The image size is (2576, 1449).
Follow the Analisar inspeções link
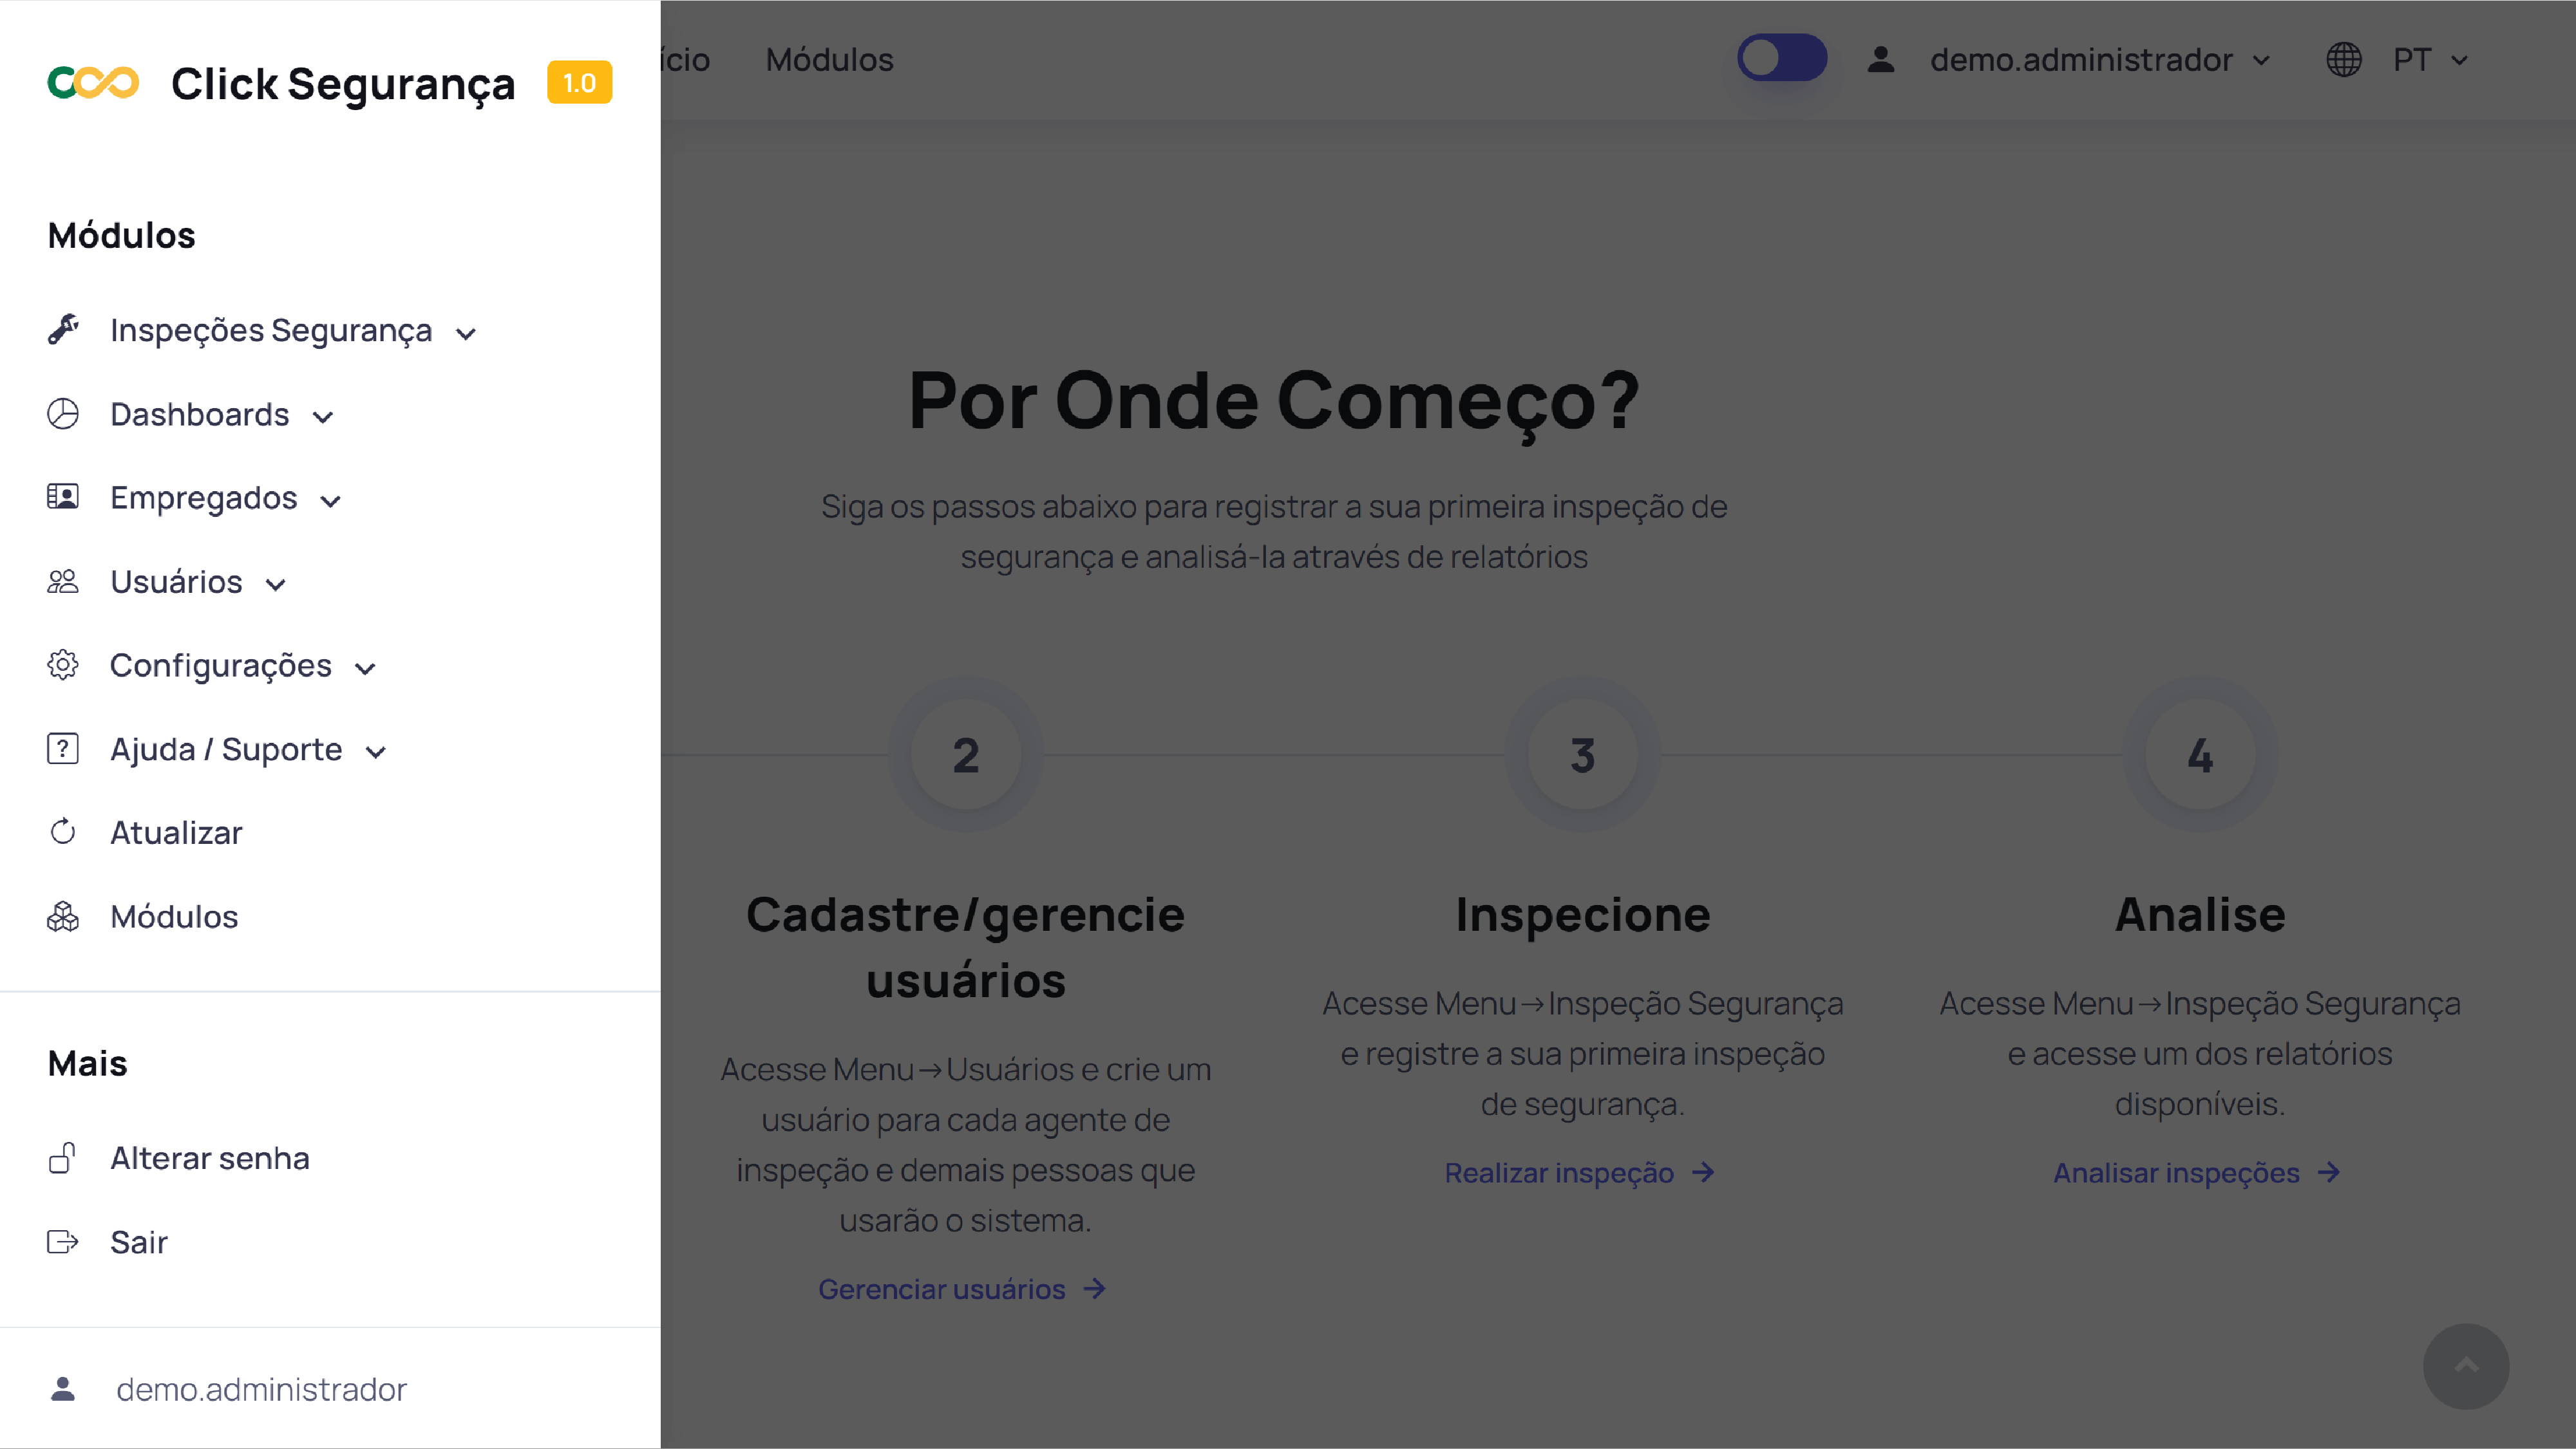[2176, 1172]
